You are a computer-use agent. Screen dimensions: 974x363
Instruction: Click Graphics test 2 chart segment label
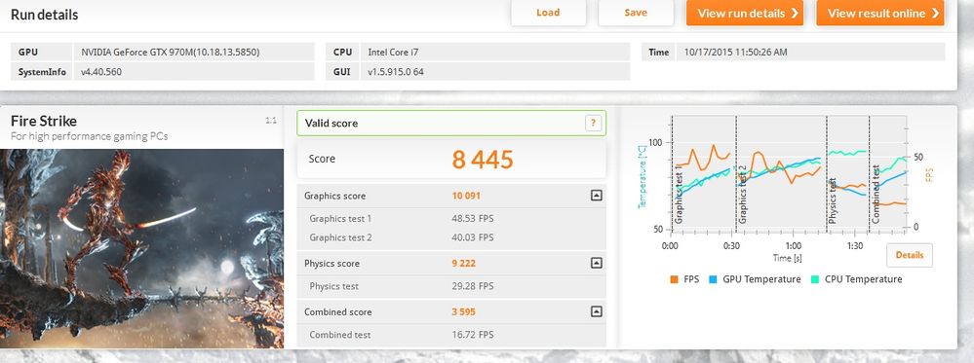click(x=743, y=196)
